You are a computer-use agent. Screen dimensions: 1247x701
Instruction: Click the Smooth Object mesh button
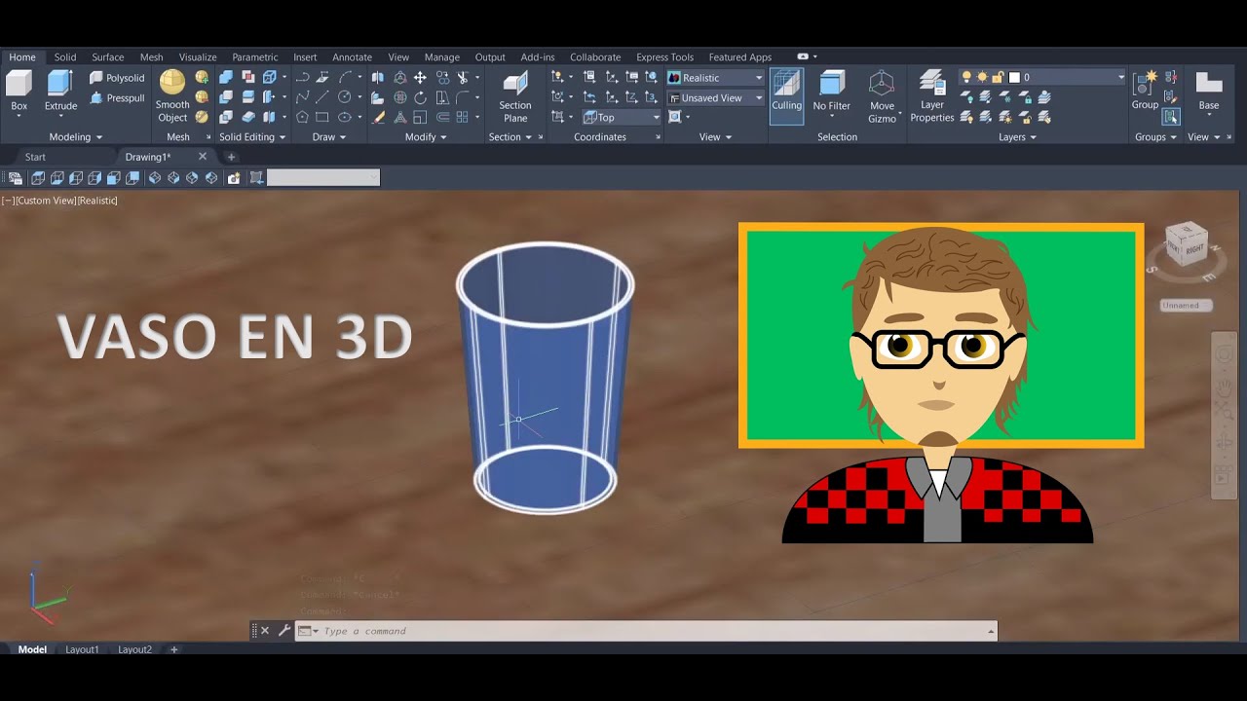172,95
